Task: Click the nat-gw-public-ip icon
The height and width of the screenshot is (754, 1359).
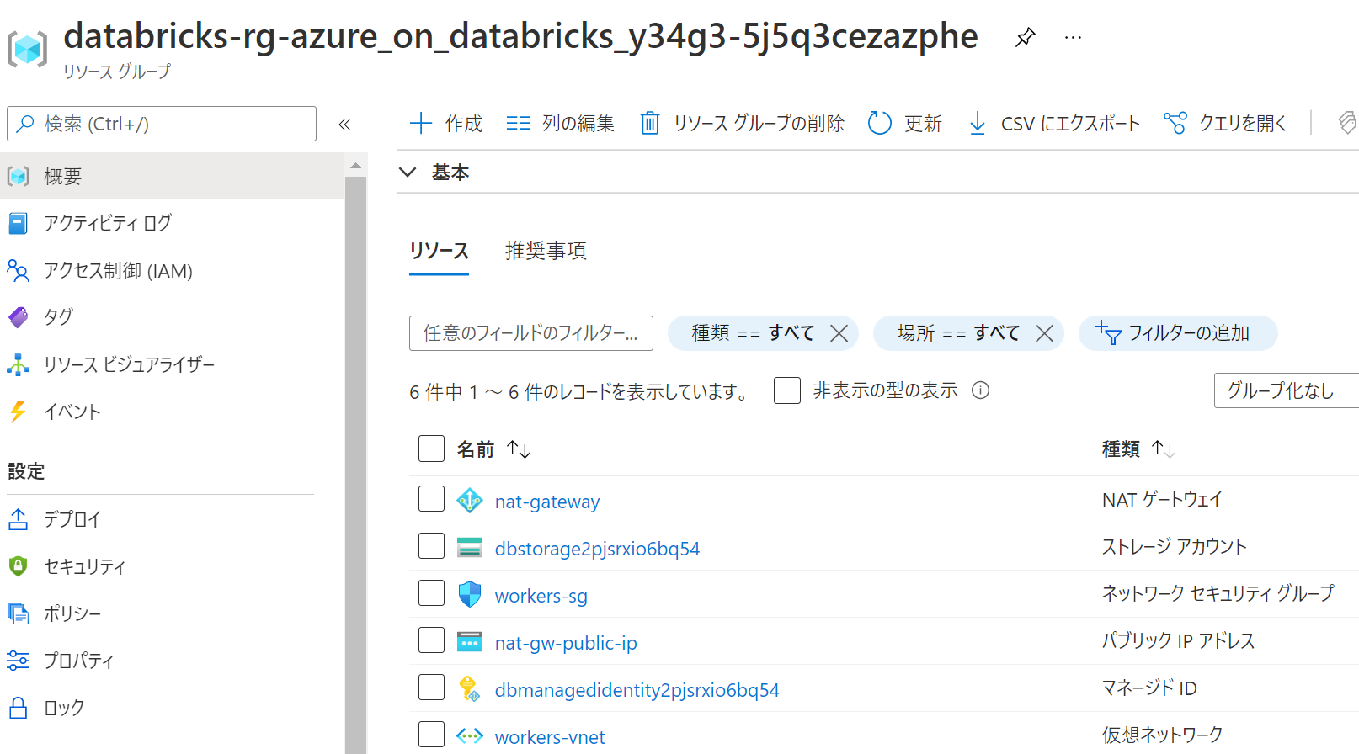Action: click(470, 642)
